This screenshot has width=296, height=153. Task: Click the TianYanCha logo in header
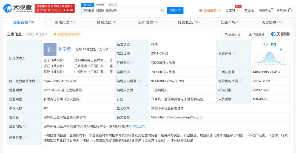point(18,8)
